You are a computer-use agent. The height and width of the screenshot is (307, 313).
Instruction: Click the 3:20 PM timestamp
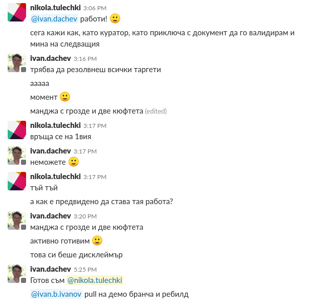click(x=85, y=216)
